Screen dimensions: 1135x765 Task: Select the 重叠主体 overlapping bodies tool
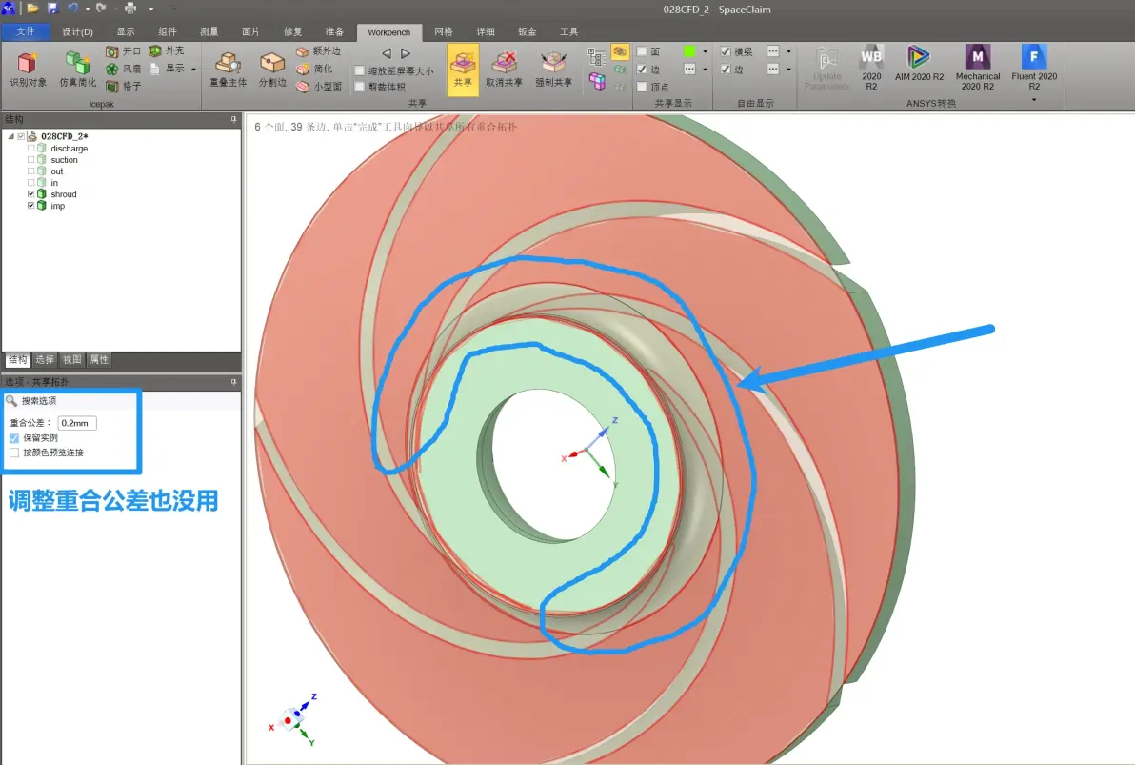point(228,70)
